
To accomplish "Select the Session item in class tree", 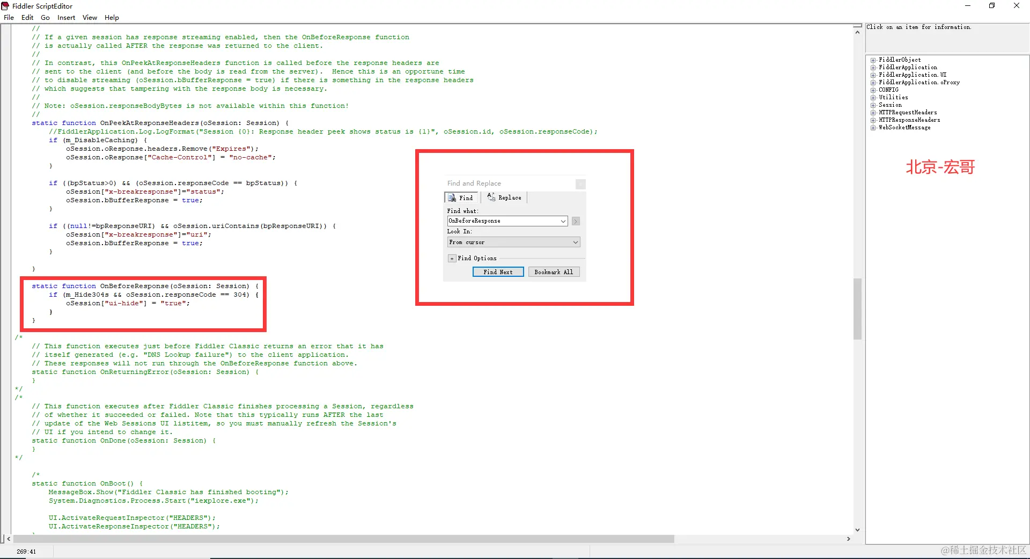I will pyautogui.click(x=890, y=105).
